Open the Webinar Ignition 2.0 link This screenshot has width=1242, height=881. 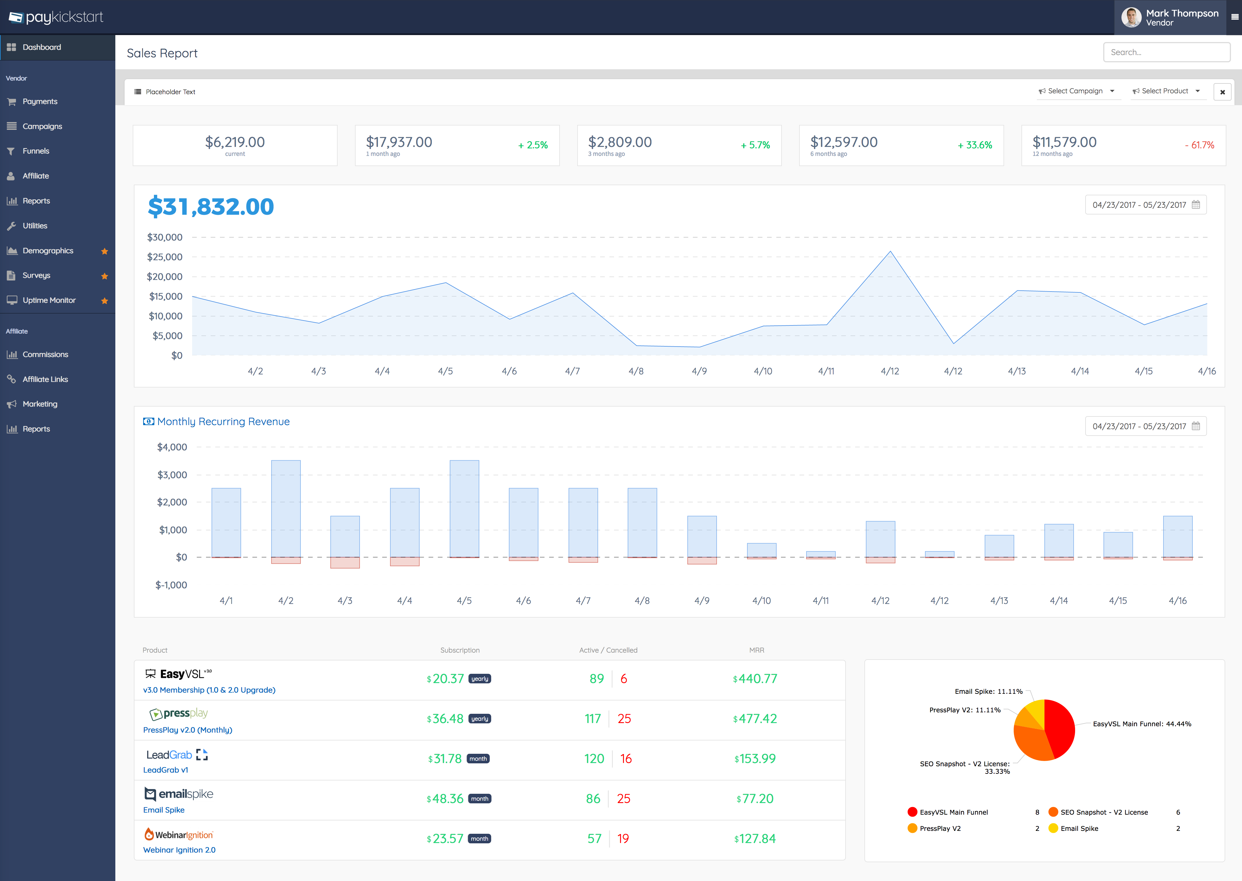pyautogui.click(x=179, y=850)
